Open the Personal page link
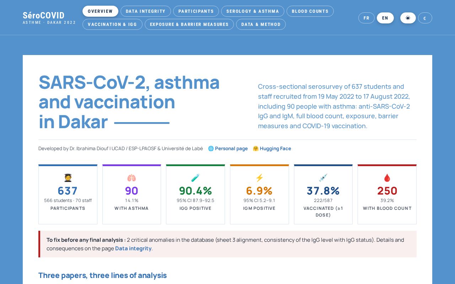 tap(231, 148)
